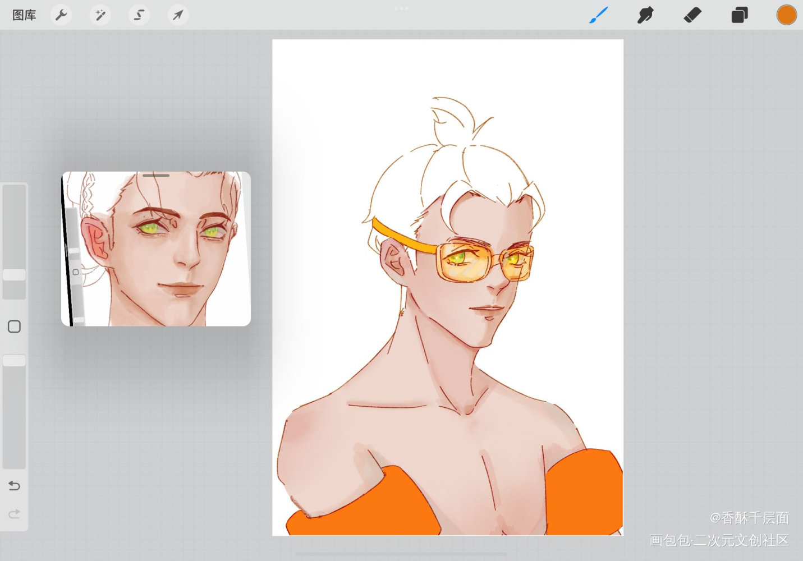The height and width of the screenshot is (561, 803).
Task: Click the brush size slider handle
Action: tap(15, 275)
